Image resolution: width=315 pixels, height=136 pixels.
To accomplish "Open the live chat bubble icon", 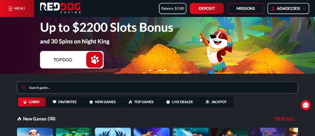I will (x=306, y=105).
